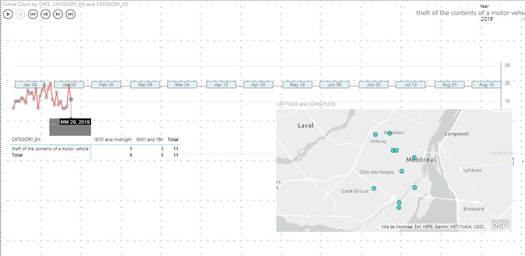
Task: Click the crime point beside Côte-des-Neiges label
Action: pyautogui.click(x=402, y=171)
